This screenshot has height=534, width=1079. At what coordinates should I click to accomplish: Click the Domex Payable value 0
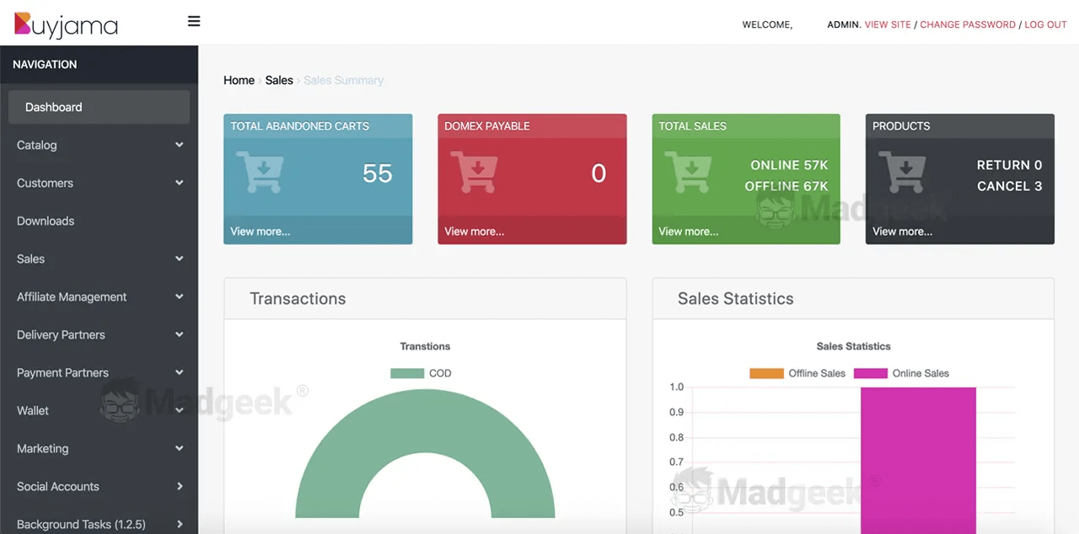[599, 174]
